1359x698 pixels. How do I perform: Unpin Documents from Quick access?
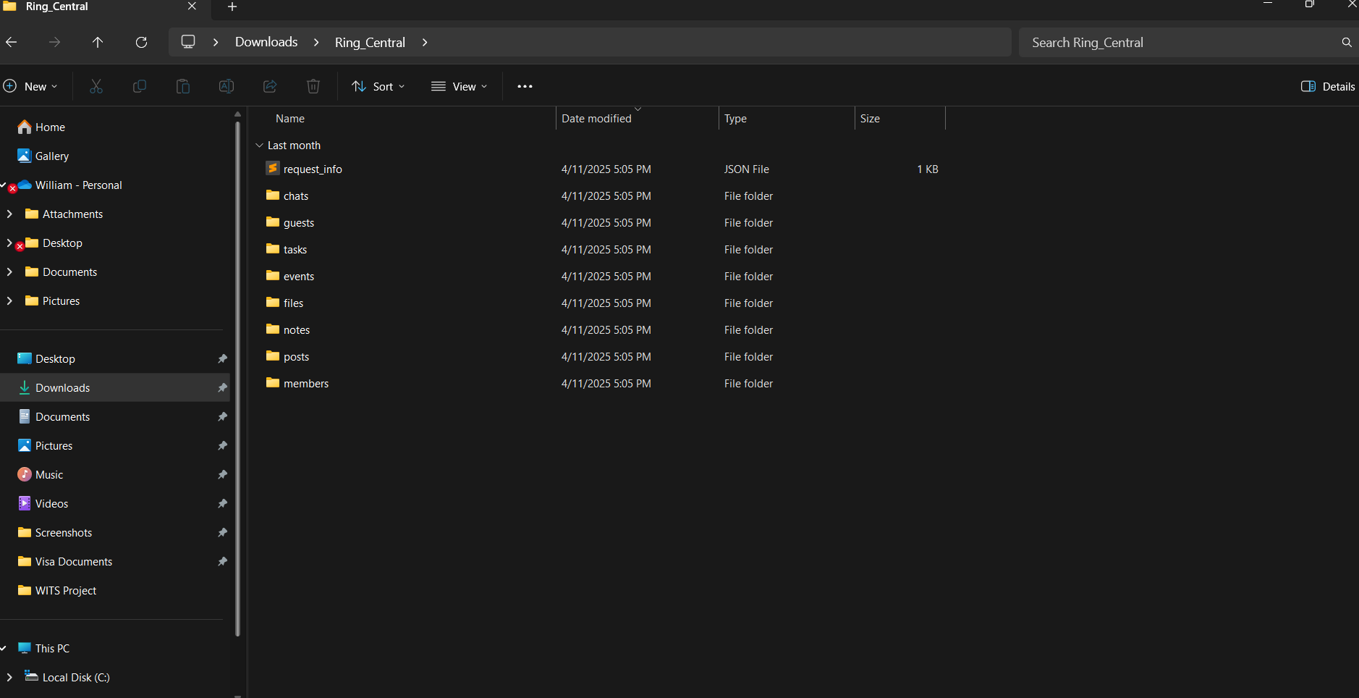222,416
